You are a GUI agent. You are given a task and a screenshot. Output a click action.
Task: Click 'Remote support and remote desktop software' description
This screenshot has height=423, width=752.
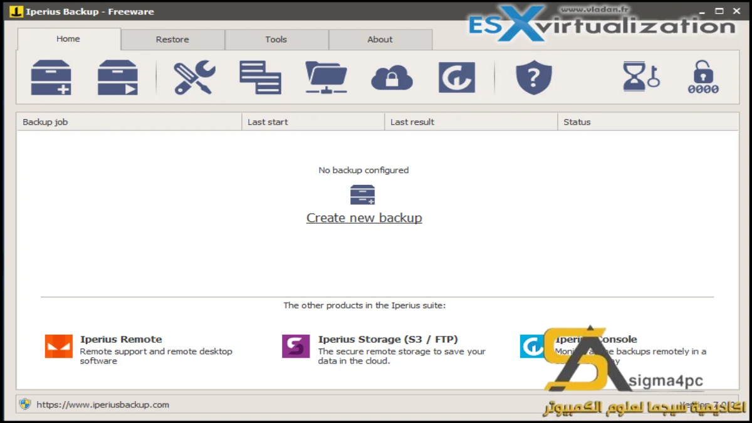pos(156,357)
